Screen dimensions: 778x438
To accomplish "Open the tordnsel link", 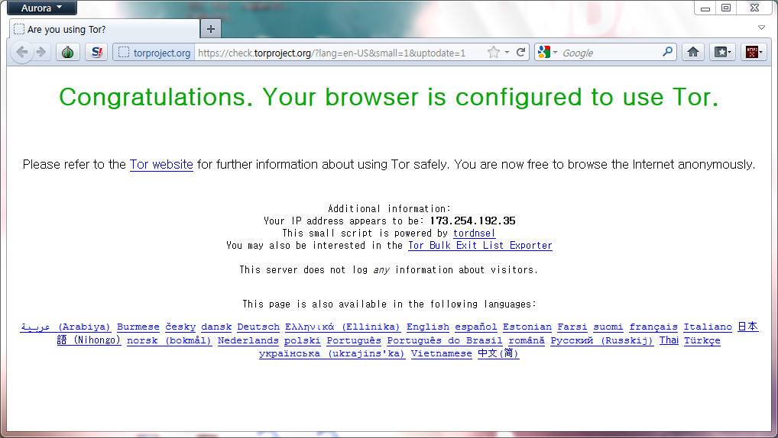I will (475, 233).
